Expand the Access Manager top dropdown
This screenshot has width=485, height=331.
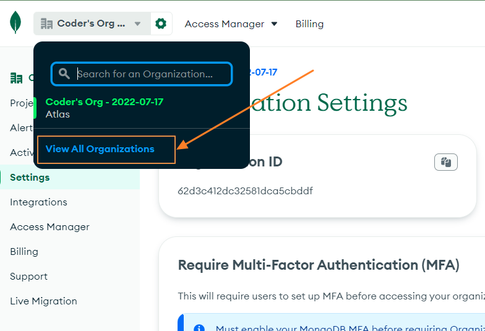(231, 24)
